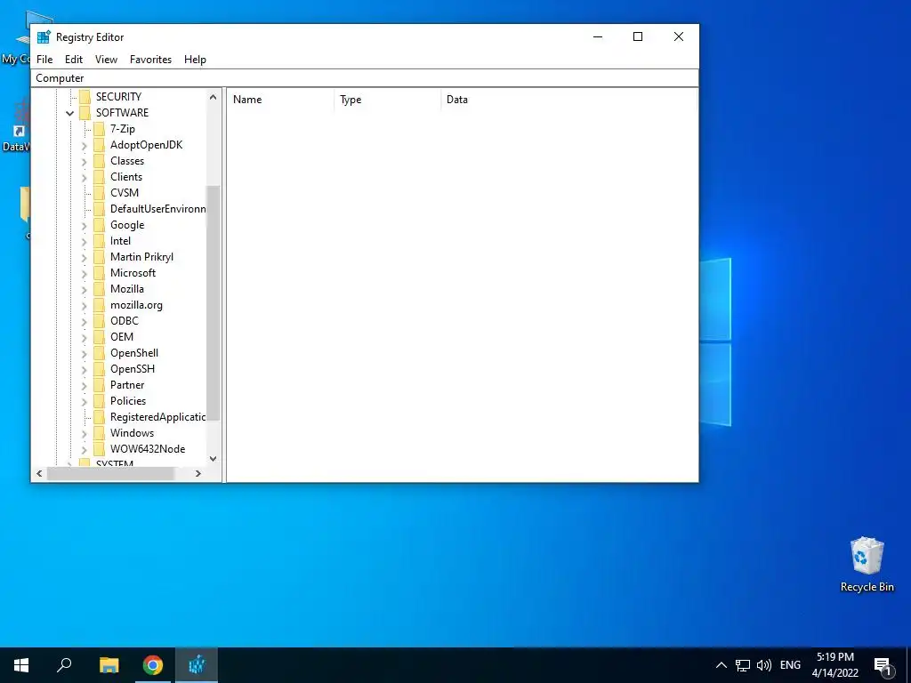Click the OpenSSH folder icon
Viewport: 911px width, 683px height.
pos(100,369)
